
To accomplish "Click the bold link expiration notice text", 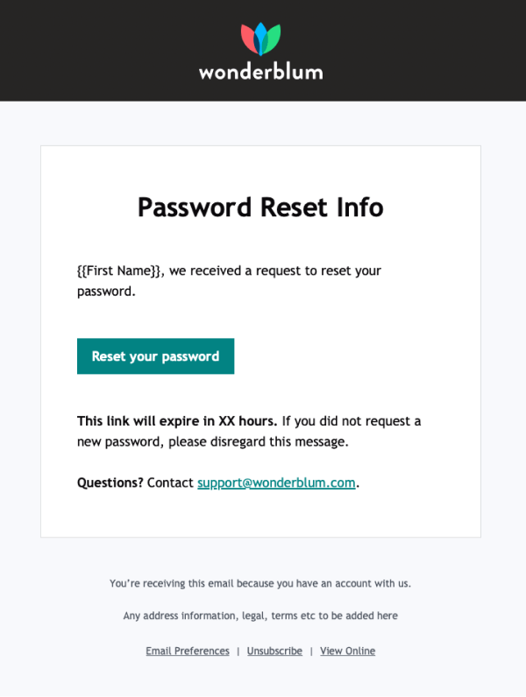I will click(177, 421).
